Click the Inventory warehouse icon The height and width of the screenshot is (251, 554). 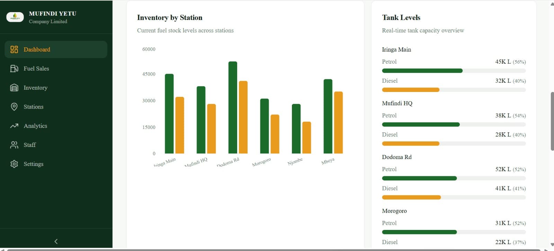click(x=14, y=88)
